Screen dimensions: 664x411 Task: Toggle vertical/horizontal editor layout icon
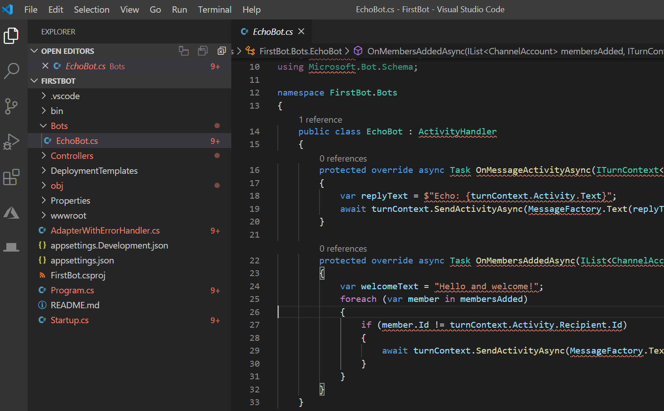tap(183, 51)
